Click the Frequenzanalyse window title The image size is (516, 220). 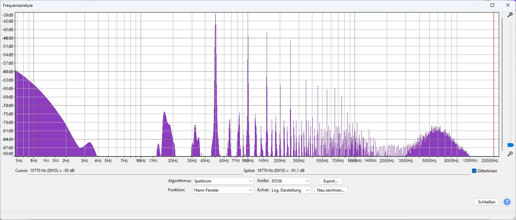pos(18,5)
